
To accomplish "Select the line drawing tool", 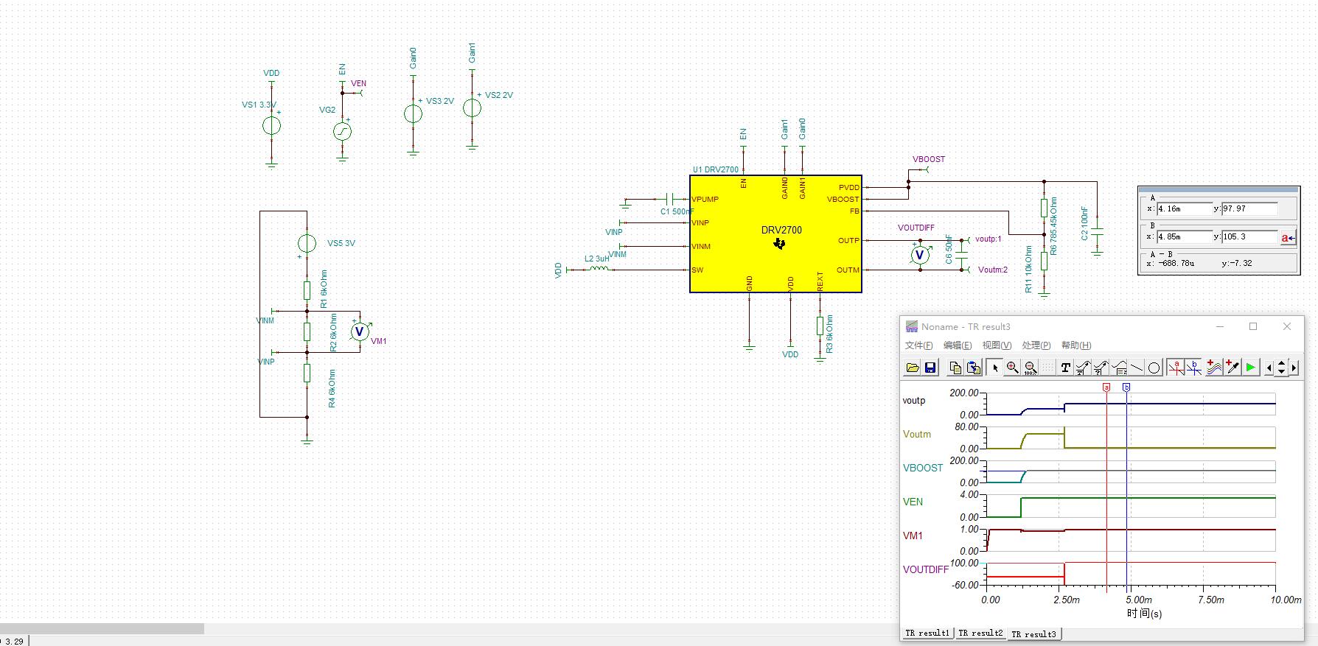I will [1137, 368].
